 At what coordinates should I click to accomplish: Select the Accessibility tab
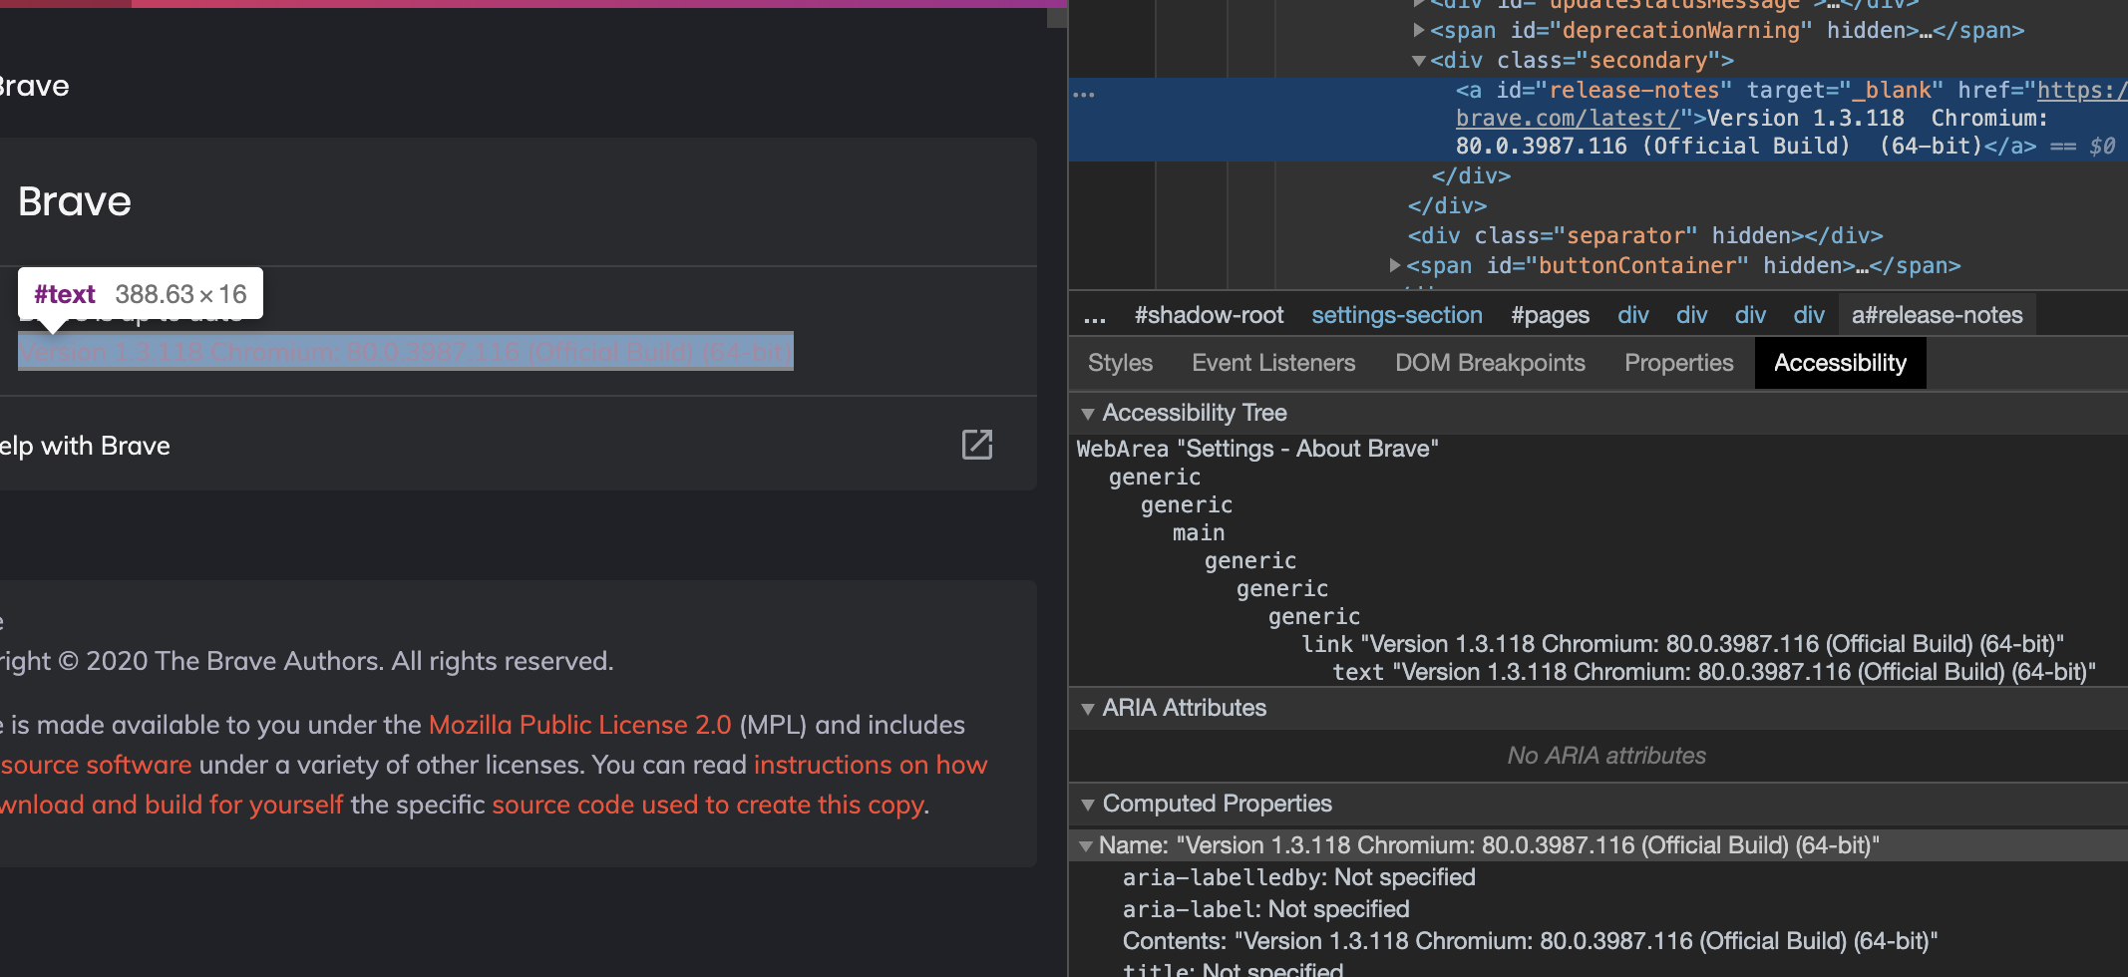[x=1840, y=363]
